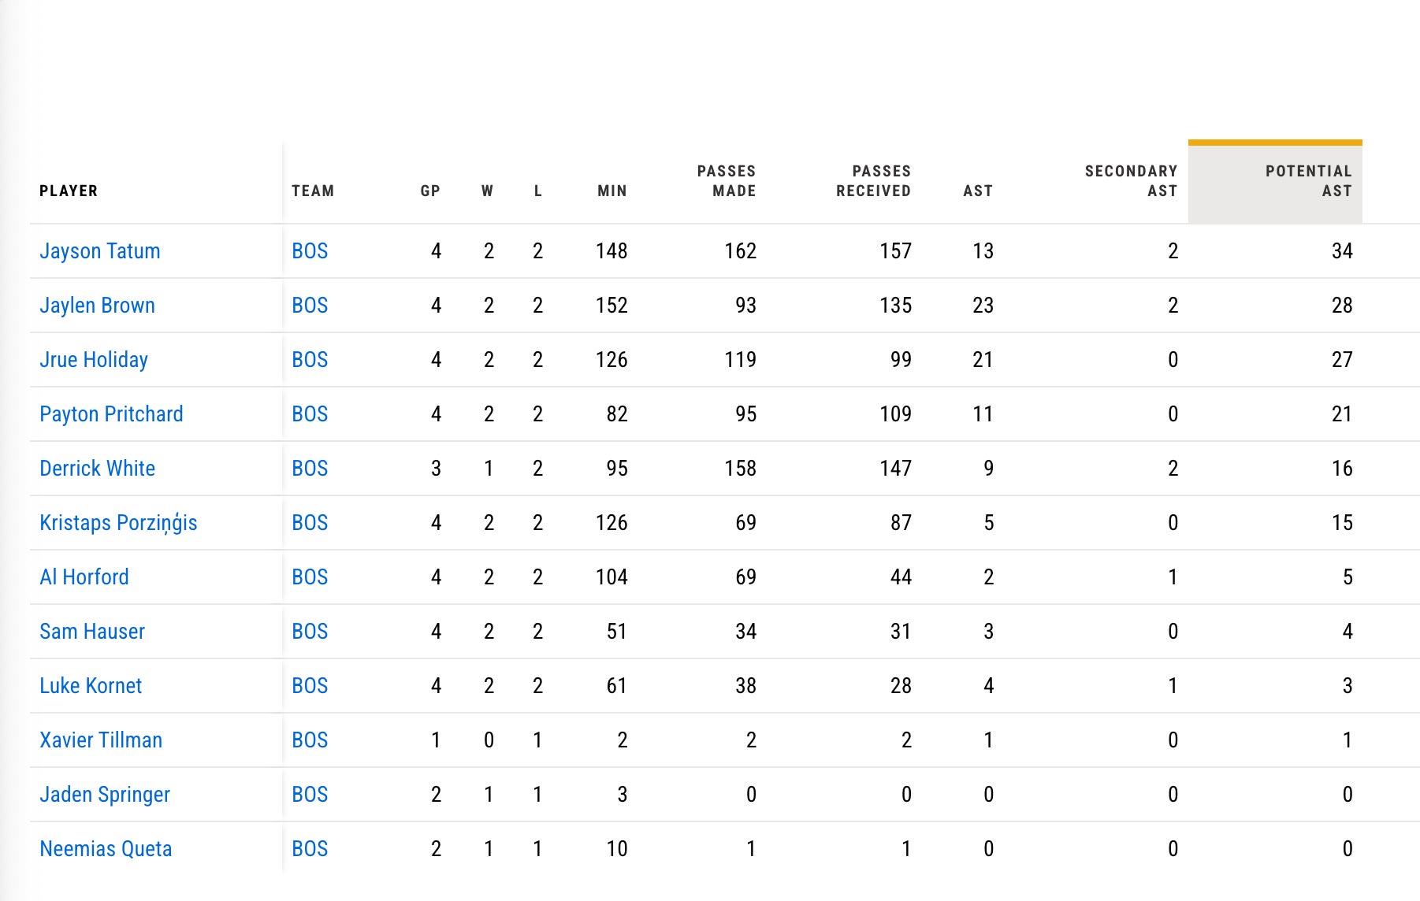This screenshot has width=1420, height=901.
Task: Select the Luke Kornet link
Action: tap(91, 686)
